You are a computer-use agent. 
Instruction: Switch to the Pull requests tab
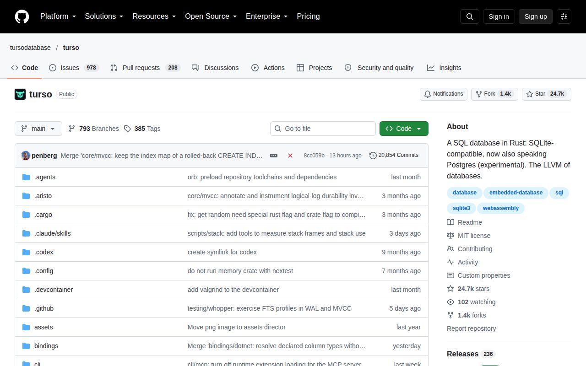pyautogui.click(x=146, y=68)
